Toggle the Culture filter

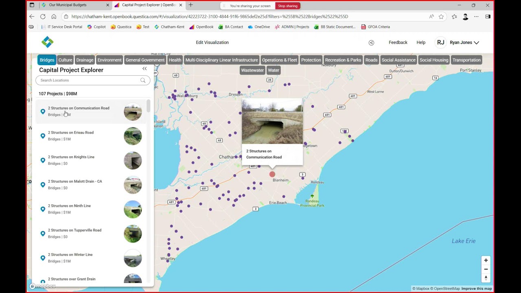(x=65, y=60)
